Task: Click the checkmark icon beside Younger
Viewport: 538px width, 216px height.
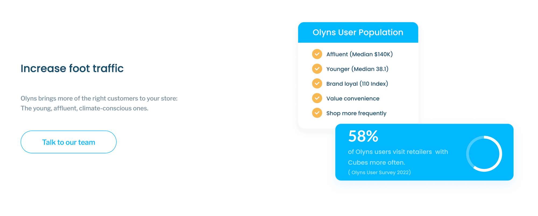Action: coord(317,69)
